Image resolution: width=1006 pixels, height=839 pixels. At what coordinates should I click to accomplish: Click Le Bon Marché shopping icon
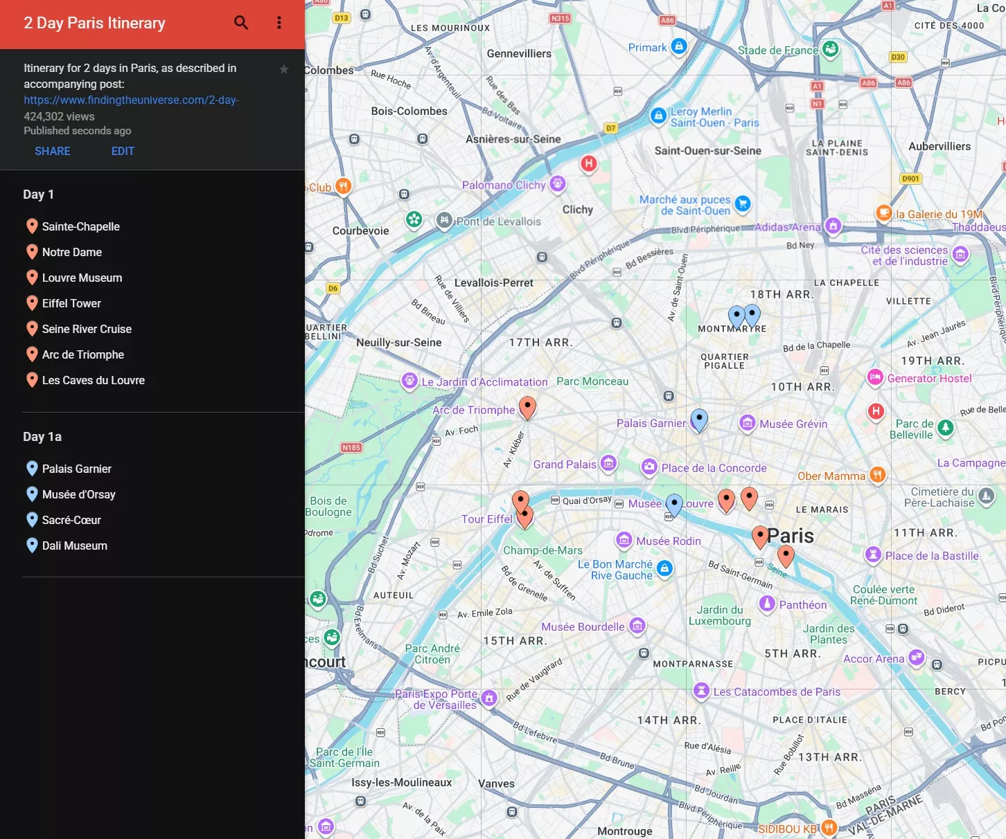664,569
